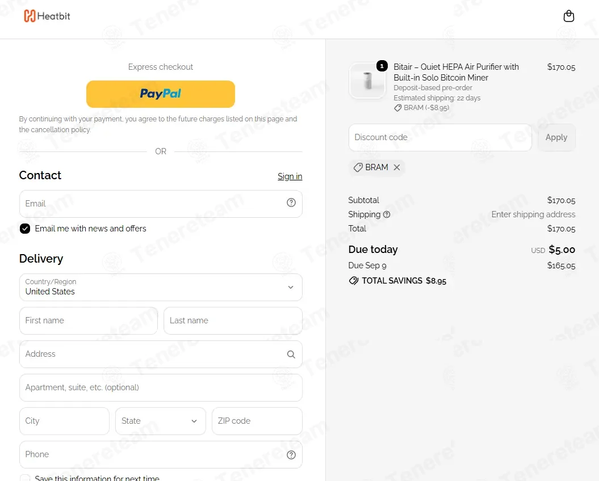Click into the Email input
The image size is (599, 481).
click(161, 204)
